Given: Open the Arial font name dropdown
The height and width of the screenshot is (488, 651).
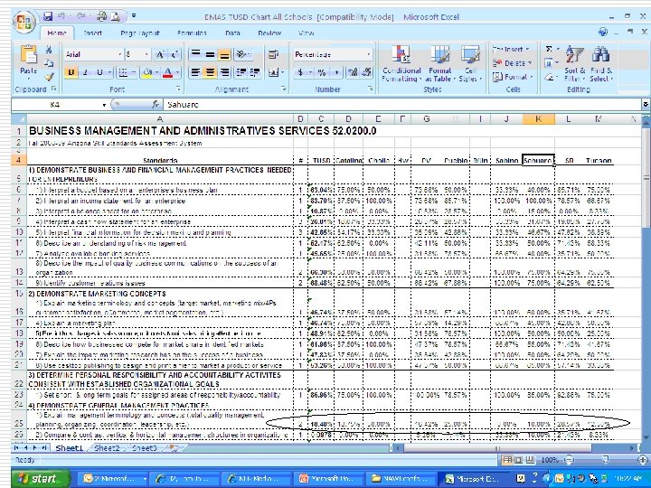Looking at the screenshot, I should [x=120, y=54].
